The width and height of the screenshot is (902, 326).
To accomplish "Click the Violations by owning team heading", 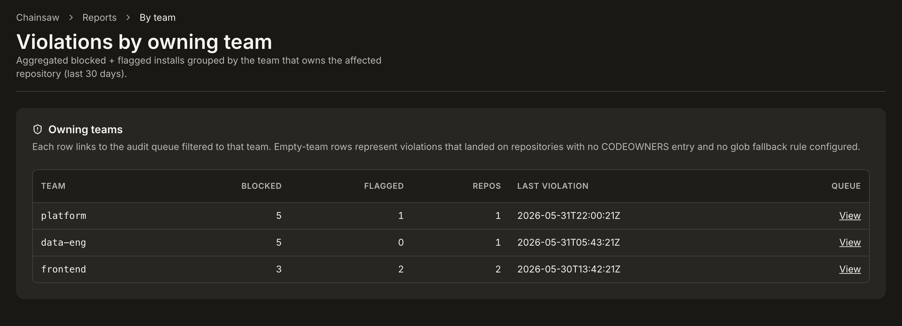I will pyautogui.click(x=144, y=42).
